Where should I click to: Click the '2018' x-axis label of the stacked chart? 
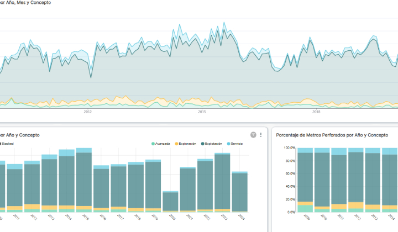pos(137,217)
